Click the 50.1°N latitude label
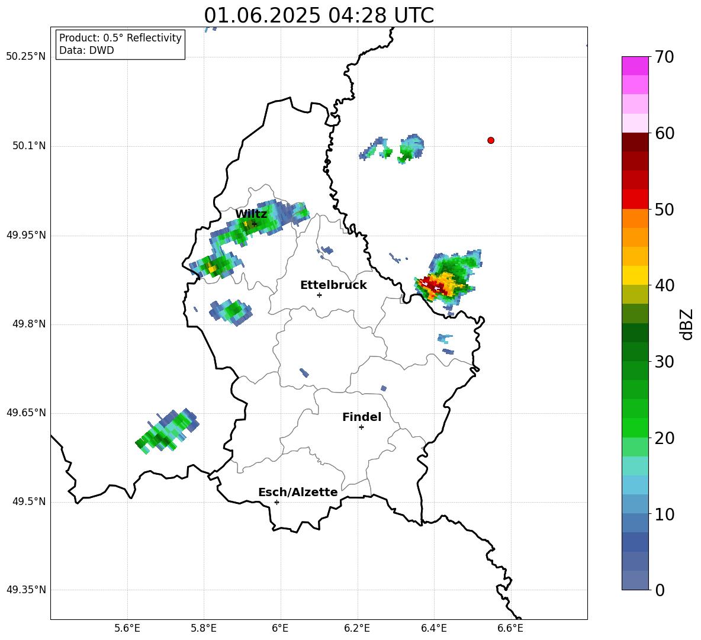 29,146
